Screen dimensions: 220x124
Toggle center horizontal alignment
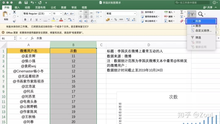(86, 16)
